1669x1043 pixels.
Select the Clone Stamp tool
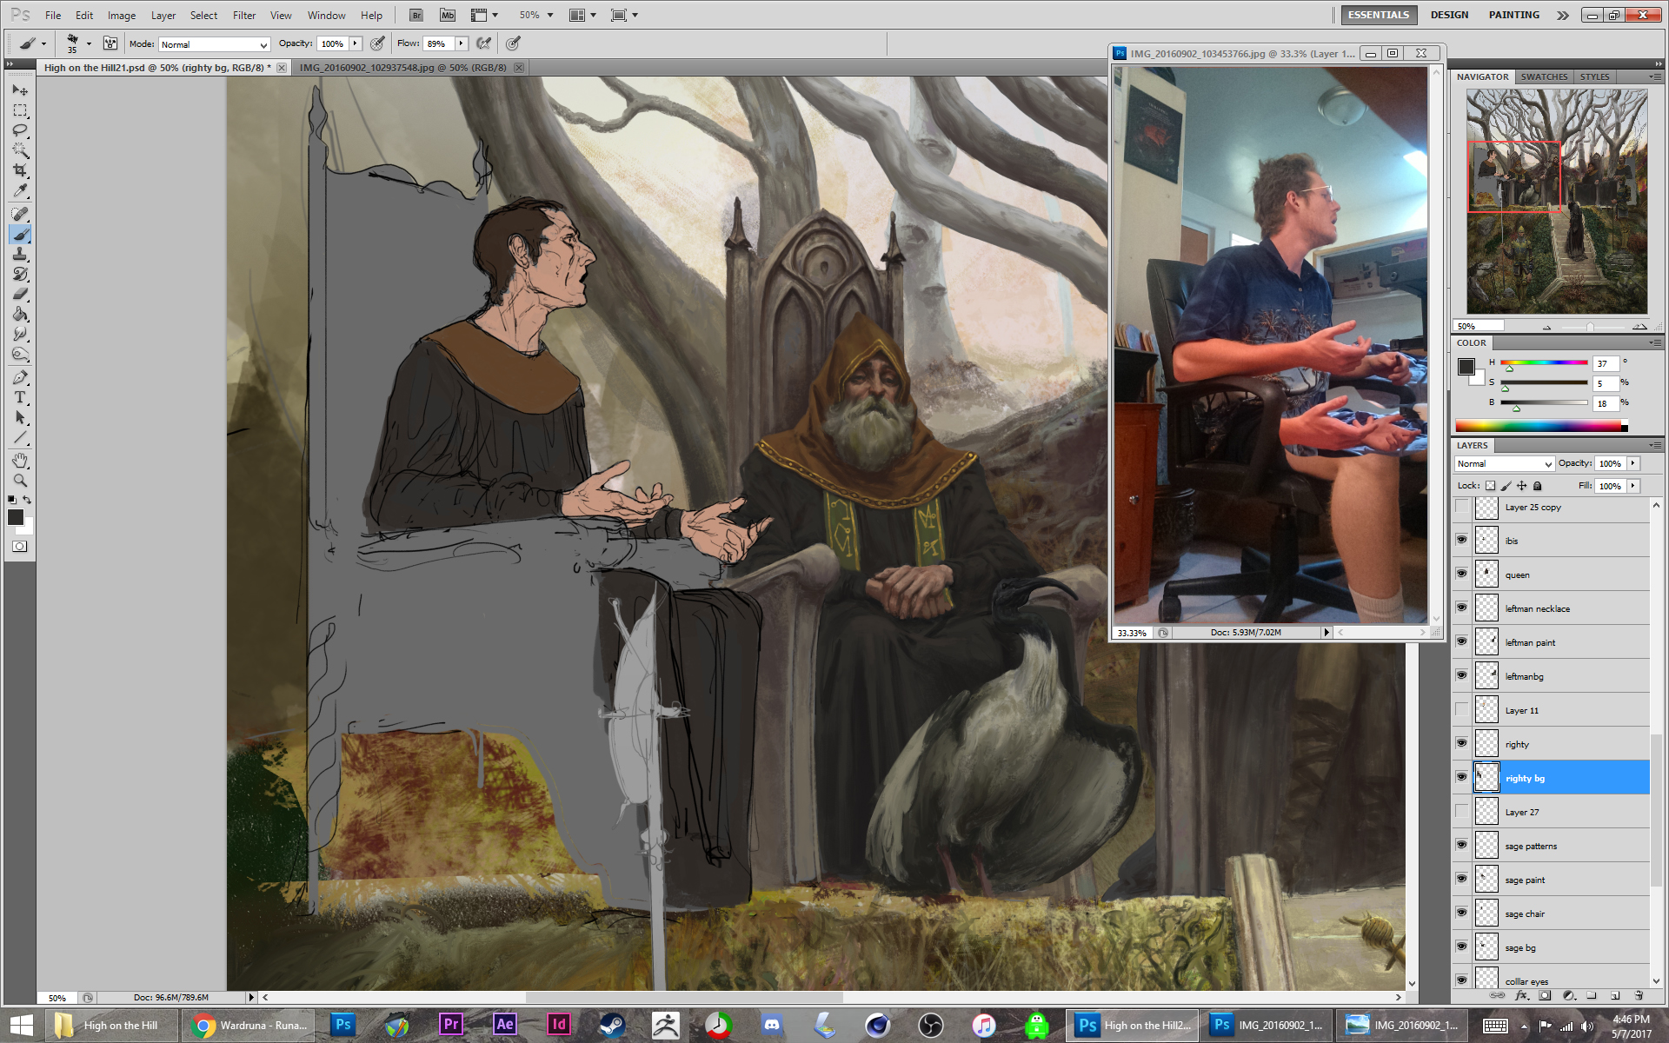tap(20, 254)
